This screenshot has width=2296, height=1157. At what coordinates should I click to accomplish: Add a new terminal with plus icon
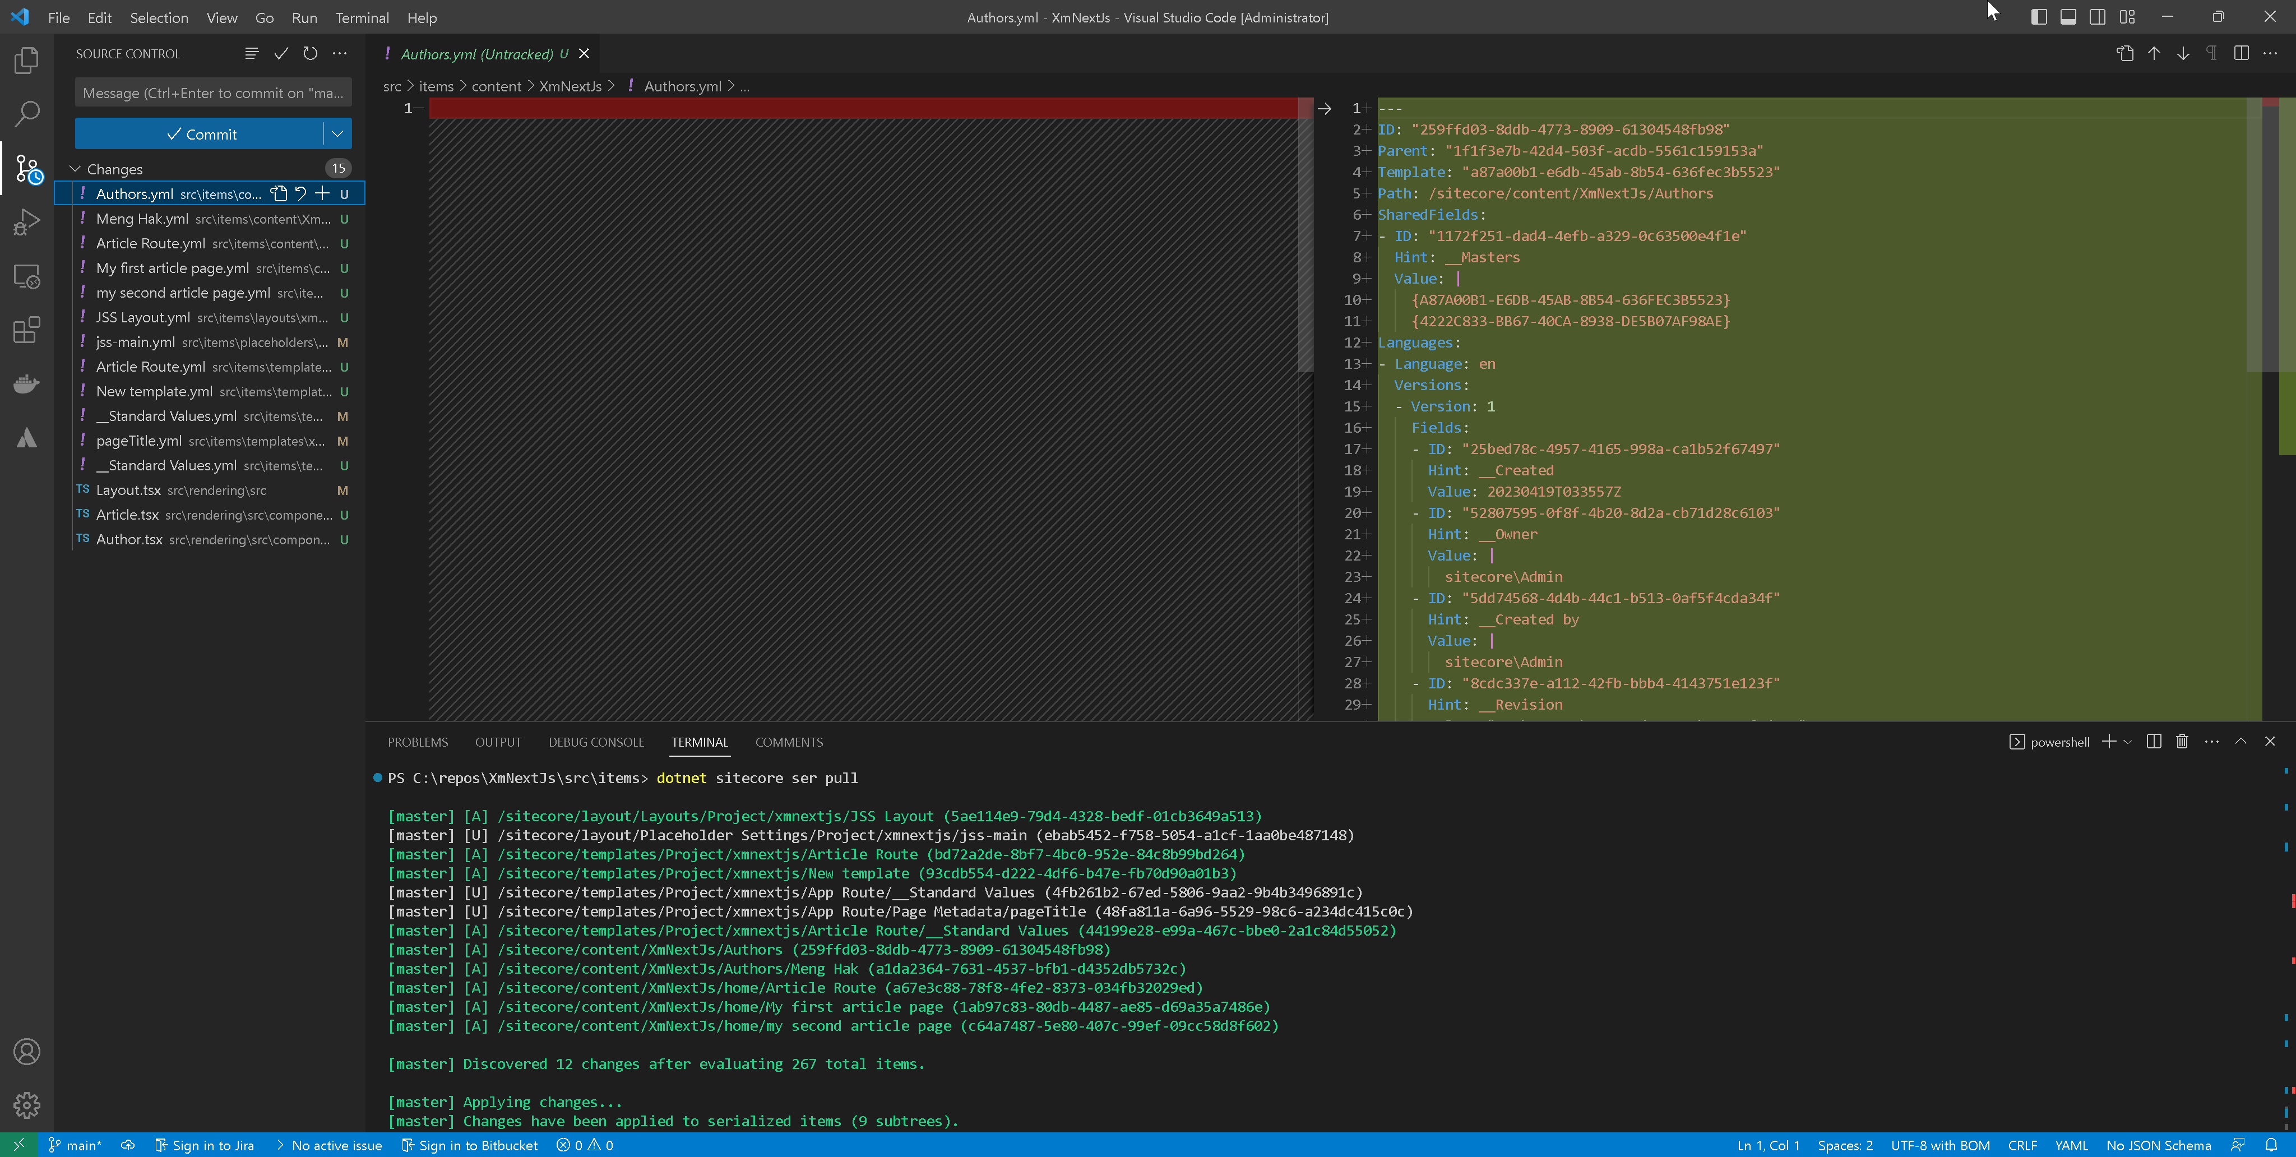point(2109,742)
